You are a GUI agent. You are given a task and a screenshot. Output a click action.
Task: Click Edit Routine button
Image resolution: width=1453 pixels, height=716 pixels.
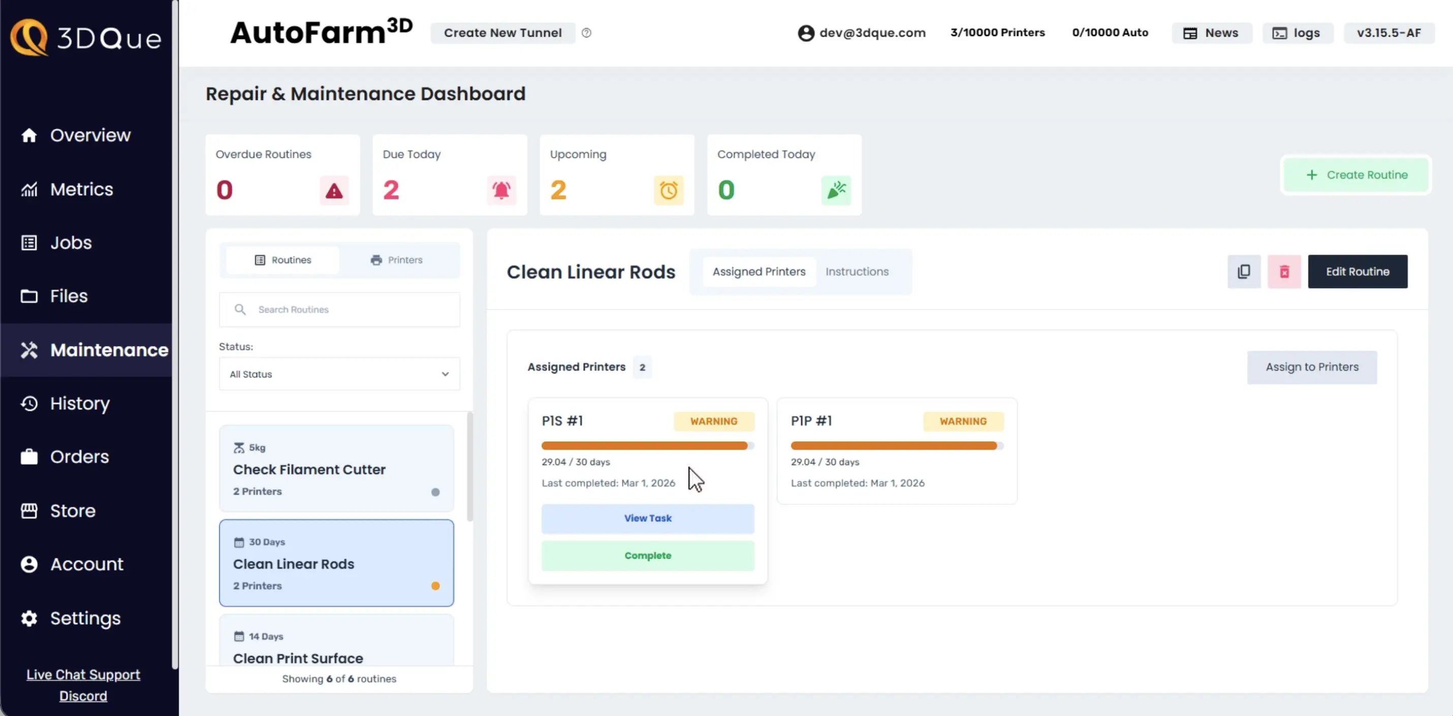(x=1357, y=272)
